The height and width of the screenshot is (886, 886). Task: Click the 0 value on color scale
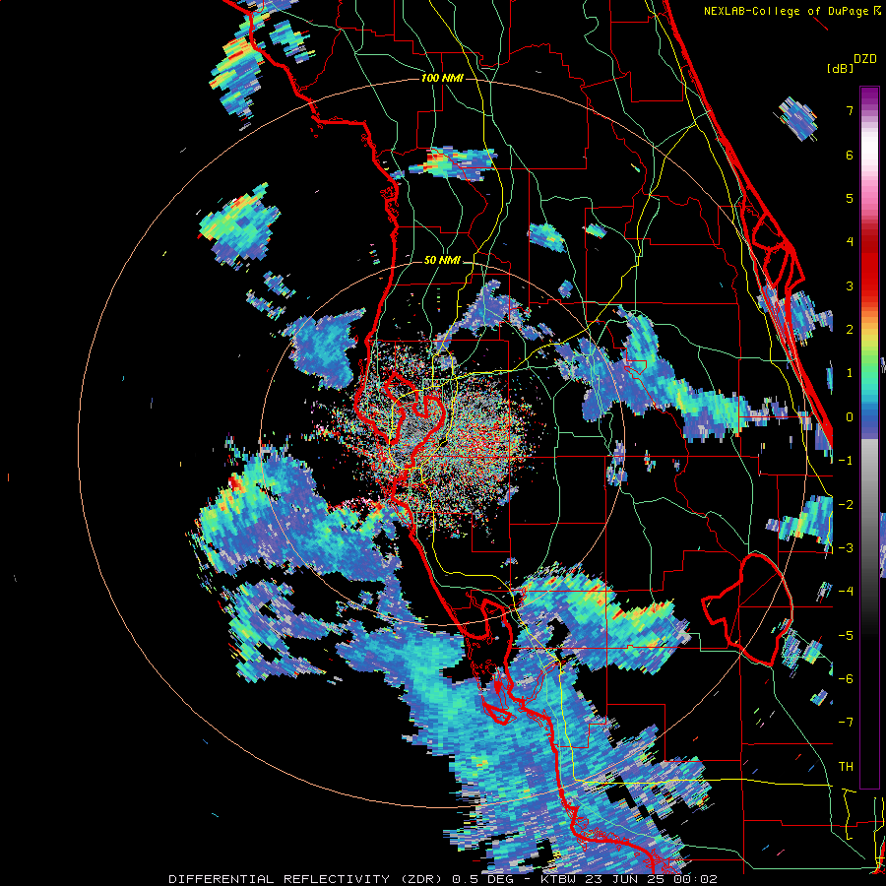850,417
